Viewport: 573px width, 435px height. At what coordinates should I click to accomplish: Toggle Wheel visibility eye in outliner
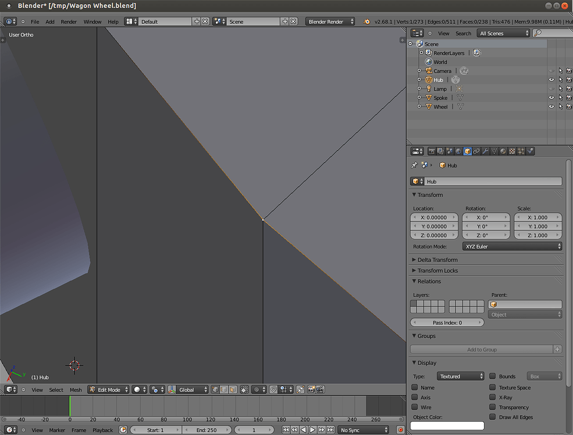(x=551, y=106)
